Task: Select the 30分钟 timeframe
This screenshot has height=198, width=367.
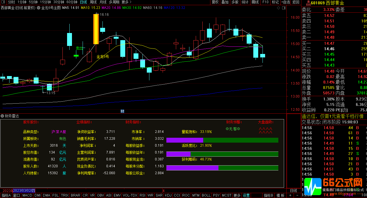Action: 59,2
